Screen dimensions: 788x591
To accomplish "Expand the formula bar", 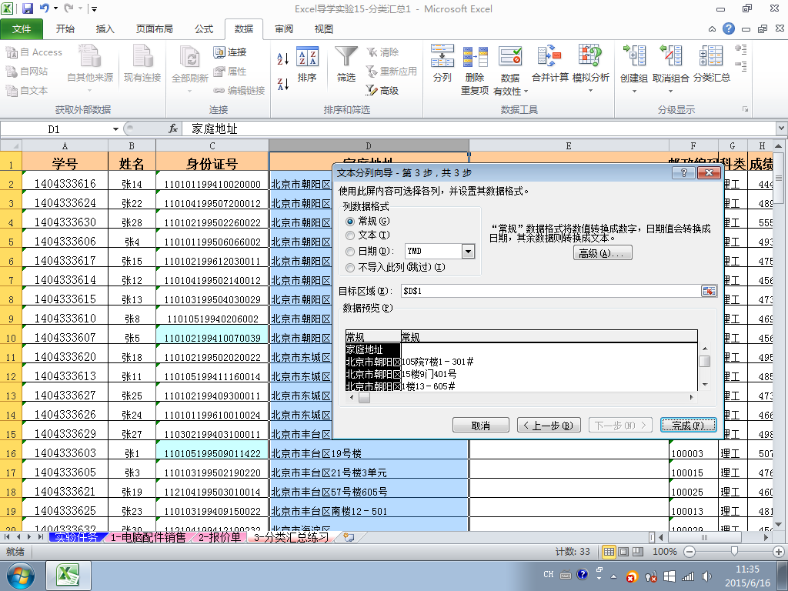I will click(x=782, y=129).
